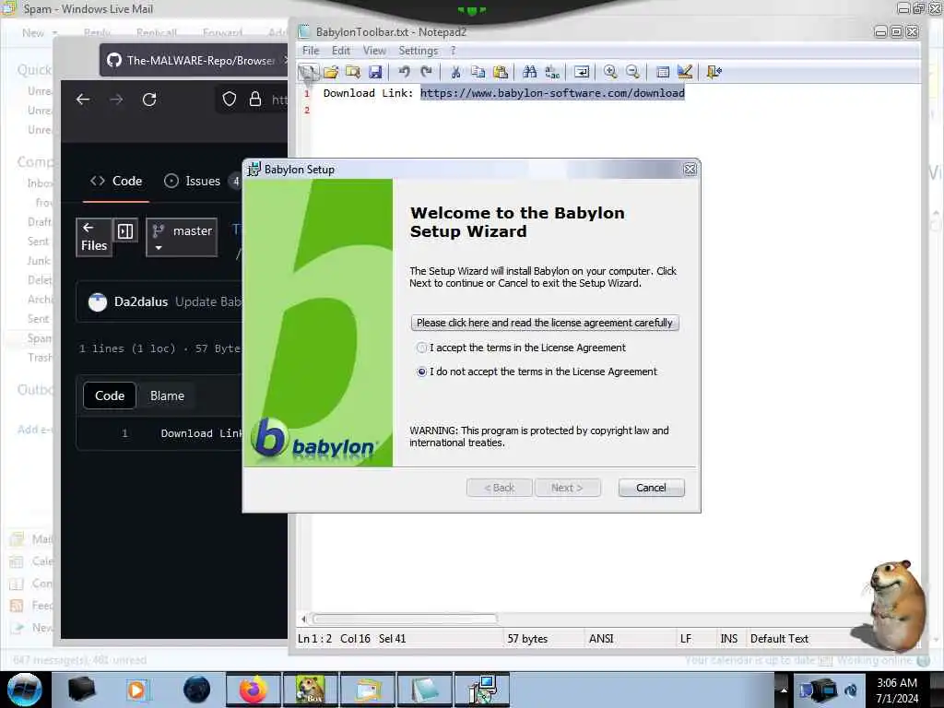Click the Babylon installer taskbar button
This screenshot has height=708, width=944.
(482, 690)
